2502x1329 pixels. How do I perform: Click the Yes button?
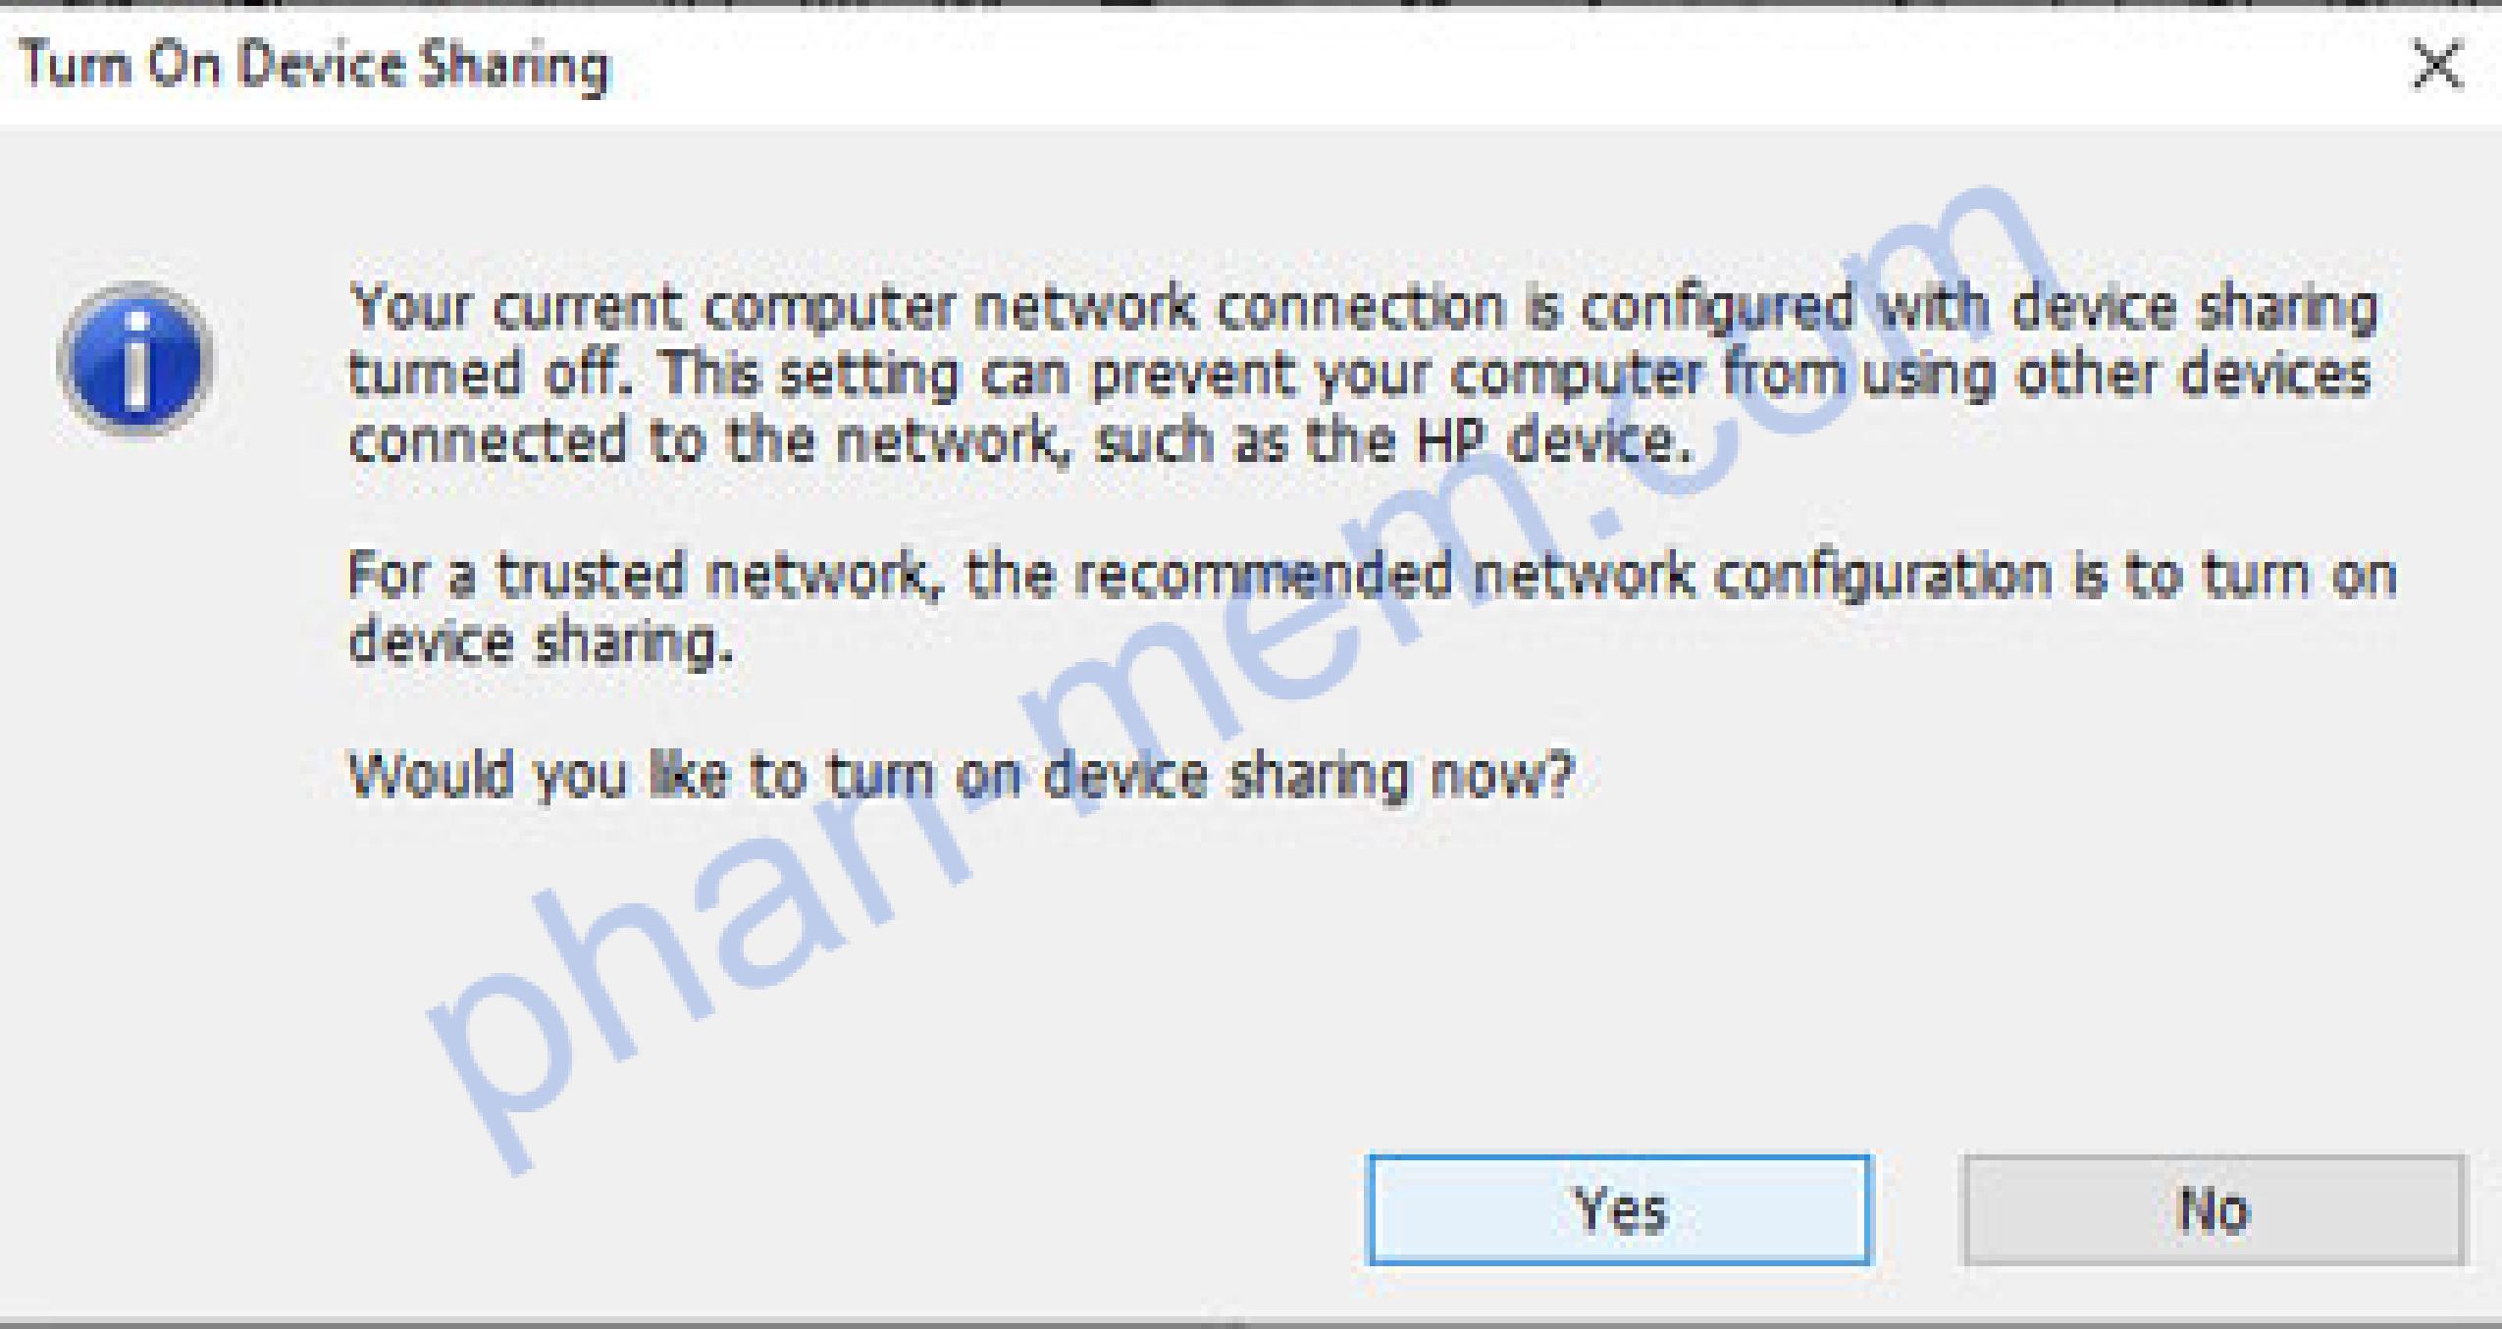tap(1620, 1209)
